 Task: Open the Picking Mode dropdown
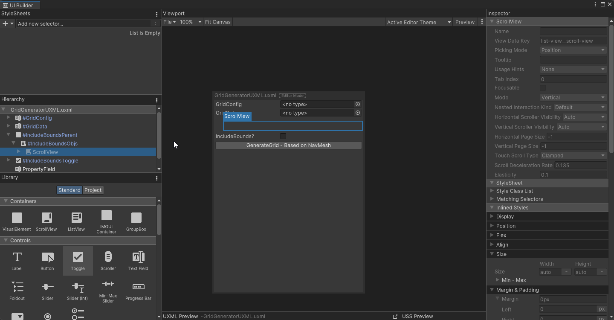573,50
